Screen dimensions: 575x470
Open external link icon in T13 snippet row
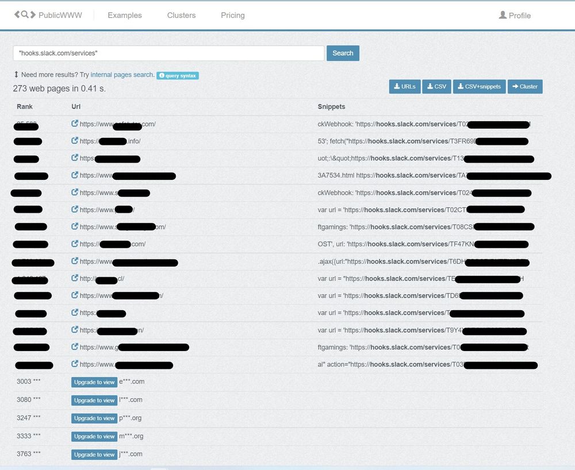[x=75, y=158]
